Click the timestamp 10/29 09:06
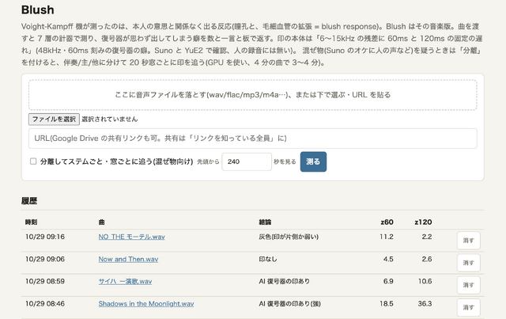Viewport: 506px width, 319px height. (x=45, y=259)
